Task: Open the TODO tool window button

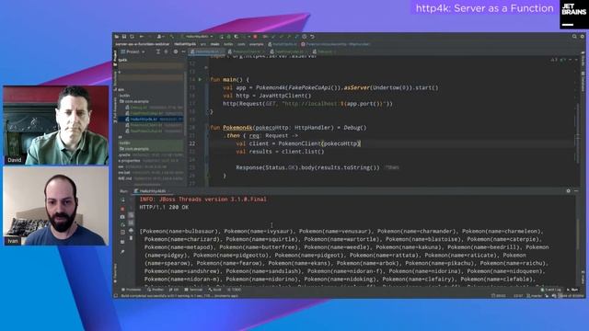Action: point(234,290)
